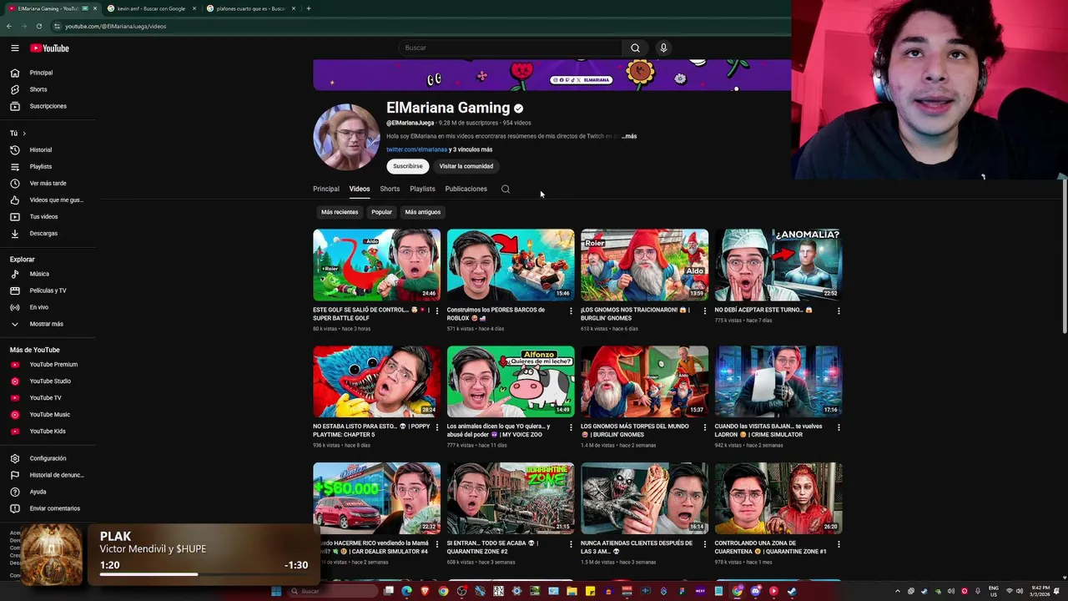Open Tus videos in sidebar
Viewport: 1068px width, 601px height.
[43, 216]
